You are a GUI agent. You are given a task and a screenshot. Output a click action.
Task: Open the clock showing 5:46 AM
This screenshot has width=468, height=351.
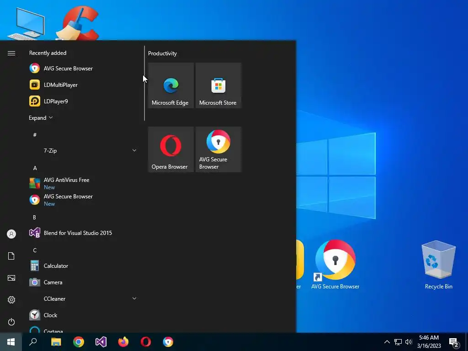point(429,342)
